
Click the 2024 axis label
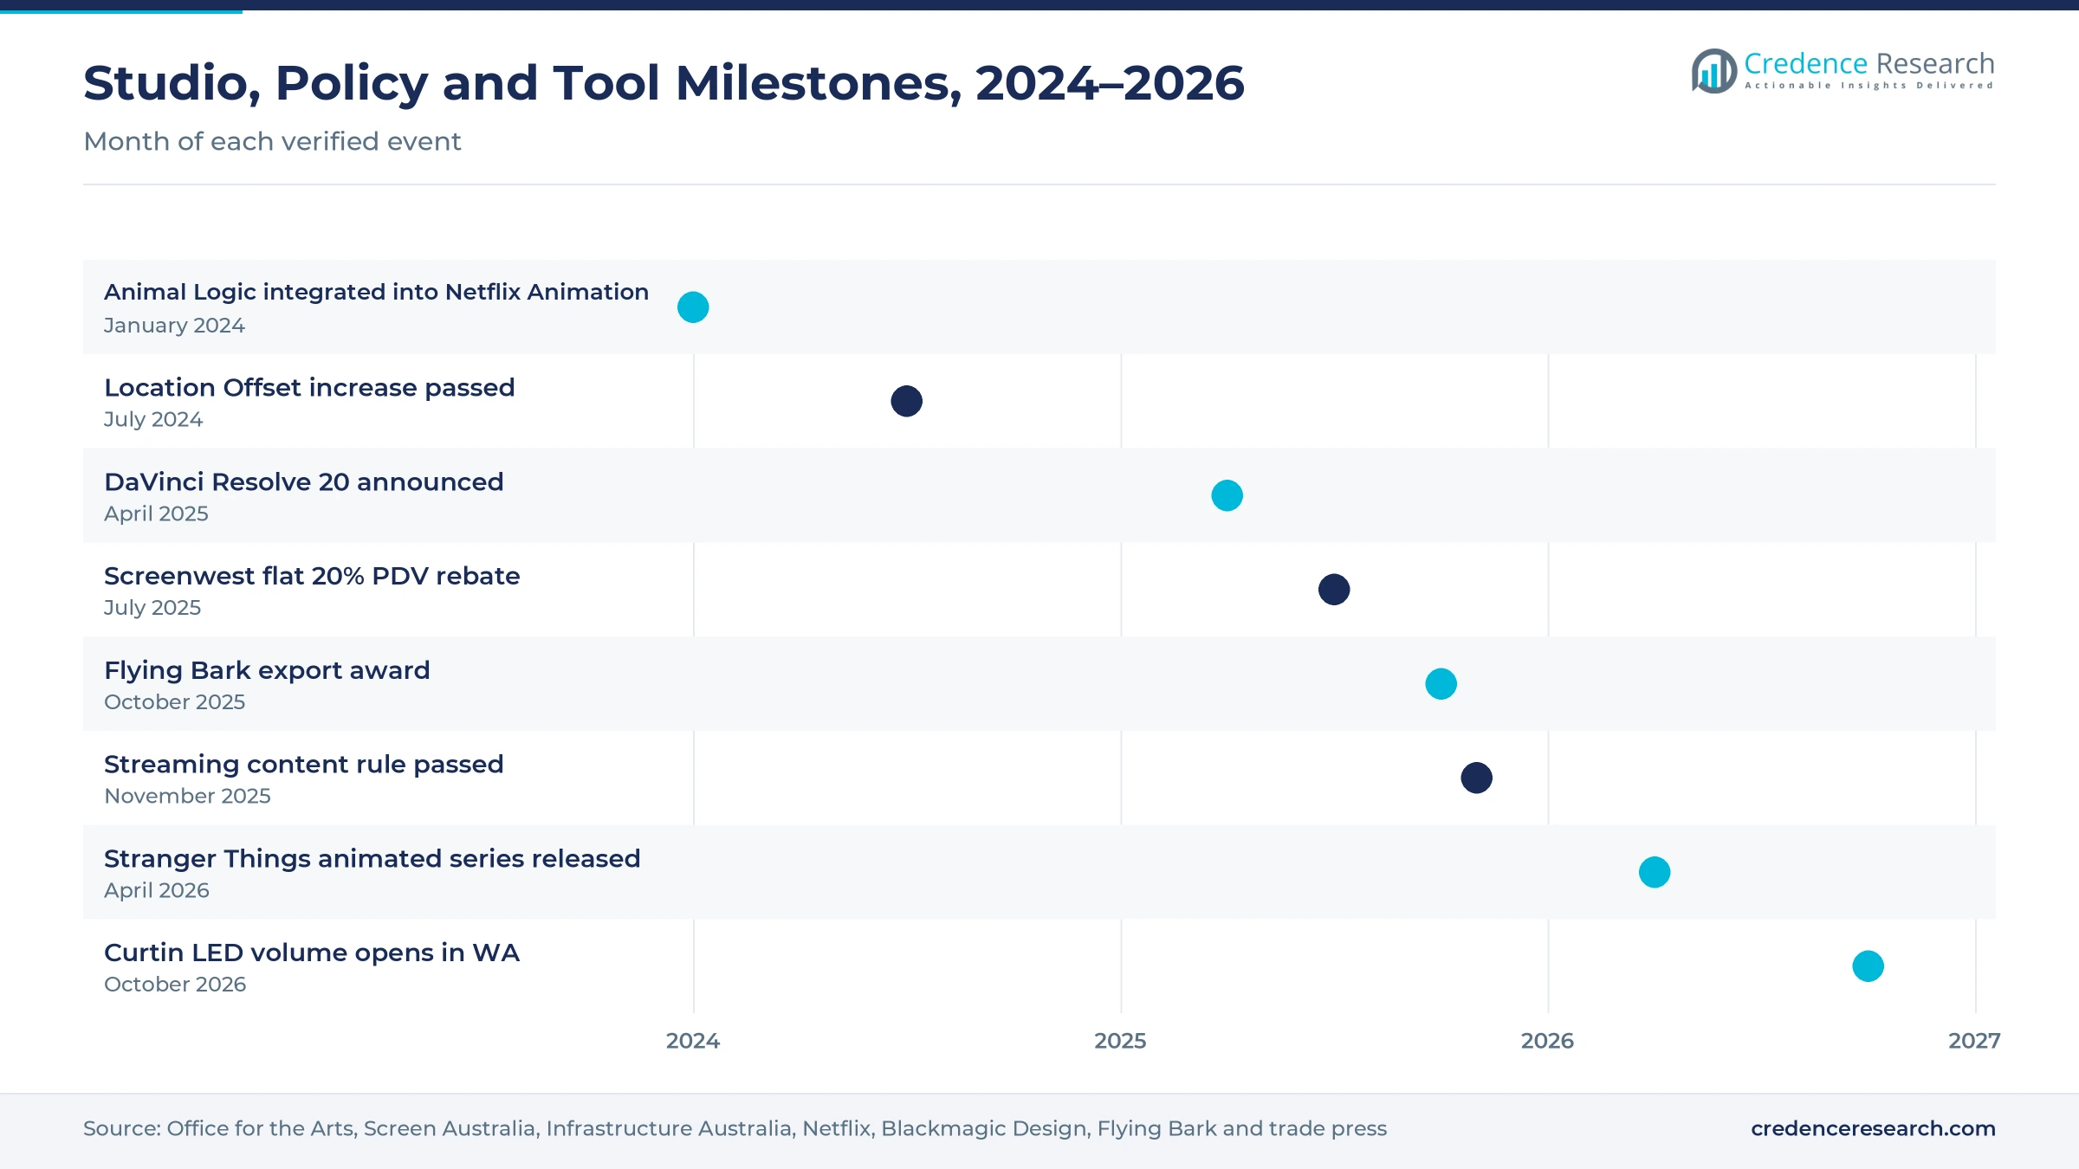pos(693,1041)
